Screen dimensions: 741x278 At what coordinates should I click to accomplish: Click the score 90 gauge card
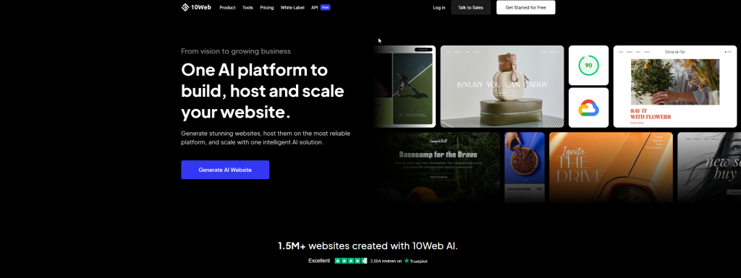coord(588,65)
